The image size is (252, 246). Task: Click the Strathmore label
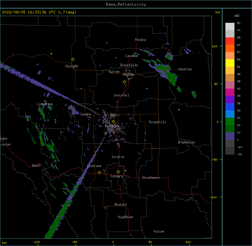tap(151, 178)
